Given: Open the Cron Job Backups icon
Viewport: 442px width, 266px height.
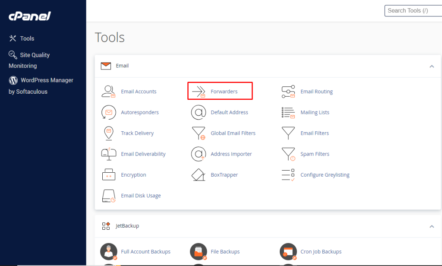Looking at the screenshot, I should pyautogui.click(x=288, y=251).
